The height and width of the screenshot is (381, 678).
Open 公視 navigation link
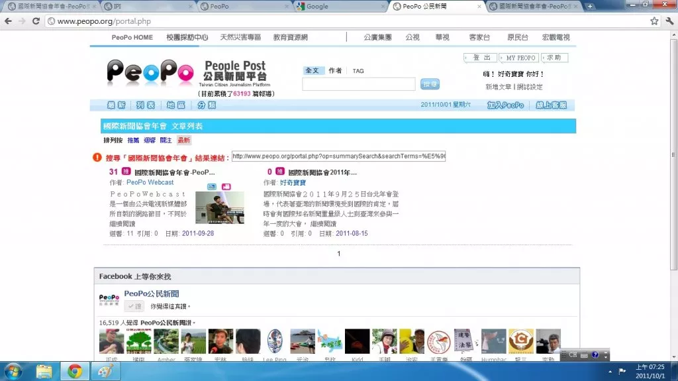[412, 37]
